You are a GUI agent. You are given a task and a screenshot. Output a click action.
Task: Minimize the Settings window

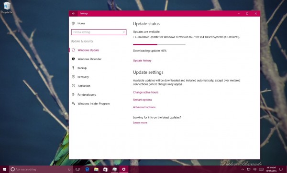click(239, 13)
